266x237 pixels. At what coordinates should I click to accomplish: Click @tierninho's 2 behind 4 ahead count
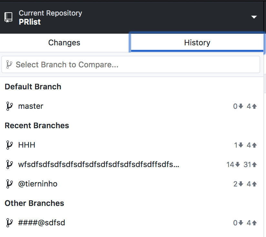tap(245, 184)
